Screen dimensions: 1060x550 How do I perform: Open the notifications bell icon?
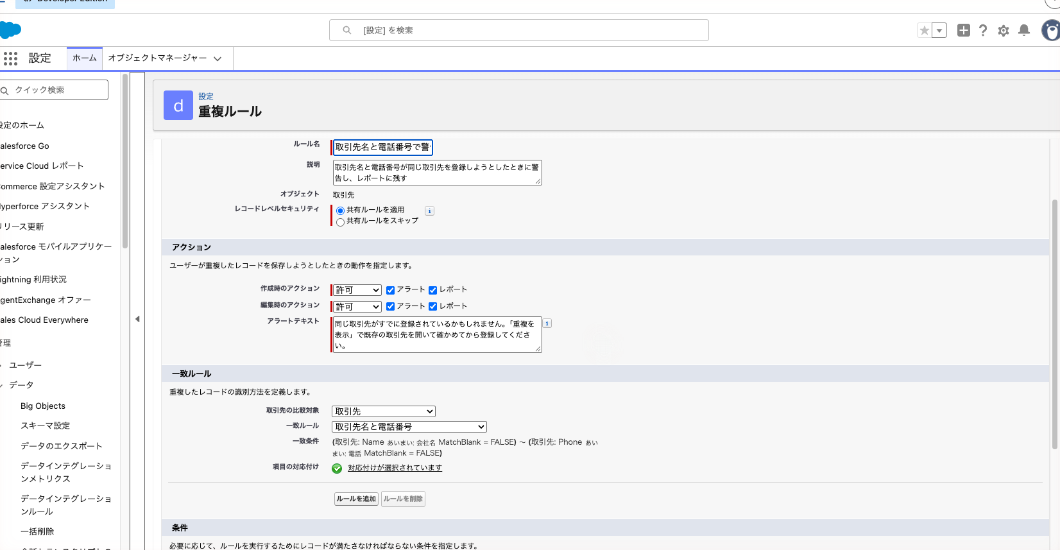[1024, 30]
